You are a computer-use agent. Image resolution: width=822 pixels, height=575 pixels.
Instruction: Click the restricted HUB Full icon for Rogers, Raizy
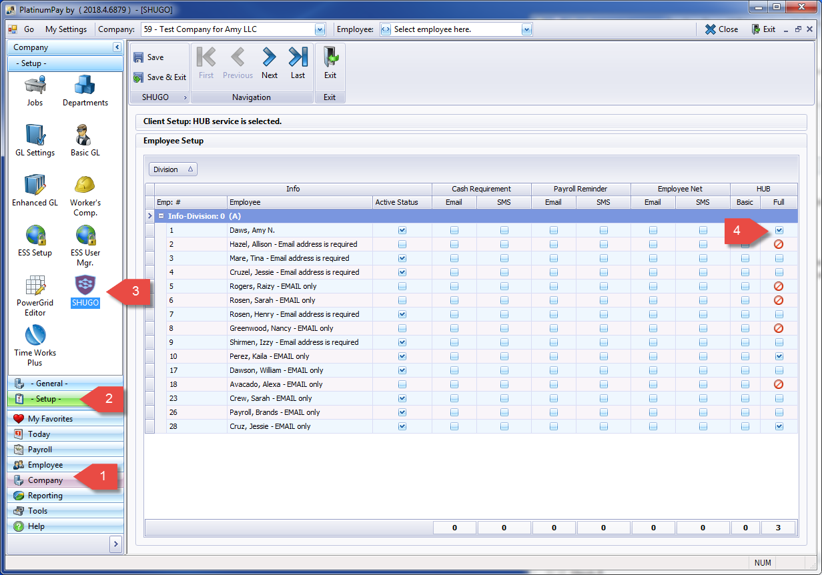click(779, 286)
